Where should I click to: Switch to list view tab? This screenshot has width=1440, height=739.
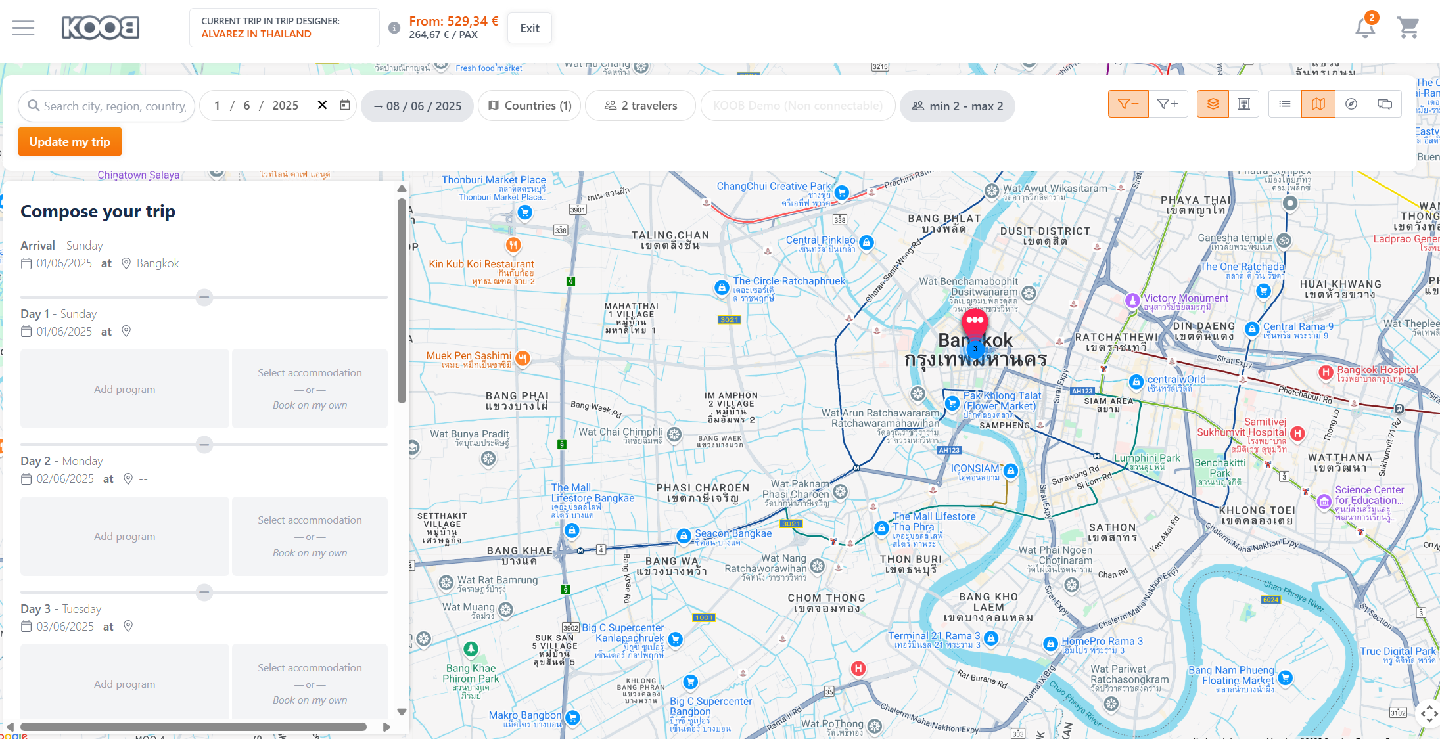[x=1285, y=104]
